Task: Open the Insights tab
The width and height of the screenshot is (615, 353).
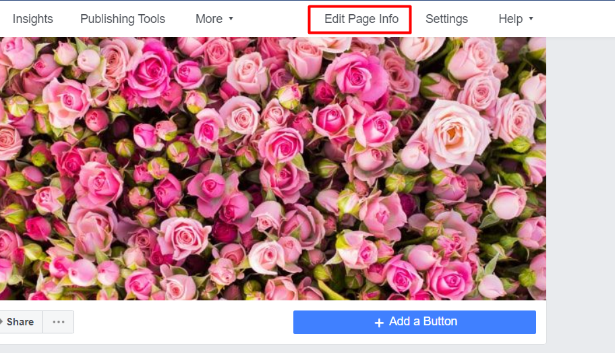Action: click(32, 19)
